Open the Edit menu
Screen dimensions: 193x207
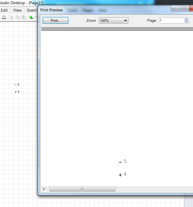[x=4, y=10]
